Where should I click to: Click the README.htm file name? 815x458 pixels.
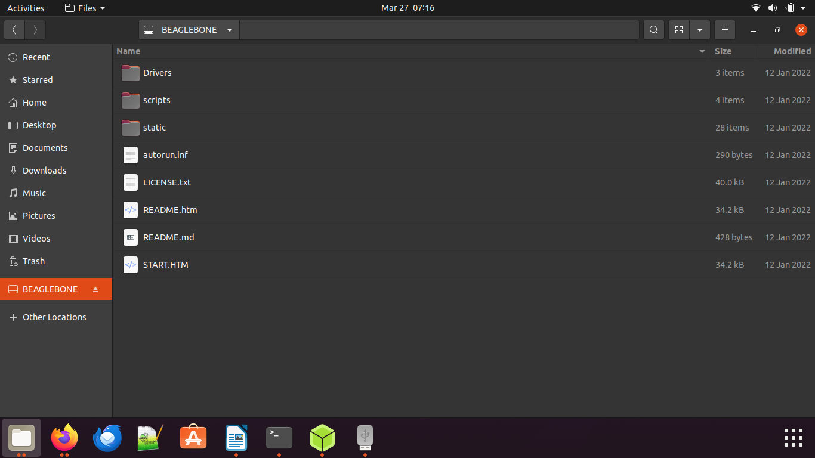pos(170,210)
